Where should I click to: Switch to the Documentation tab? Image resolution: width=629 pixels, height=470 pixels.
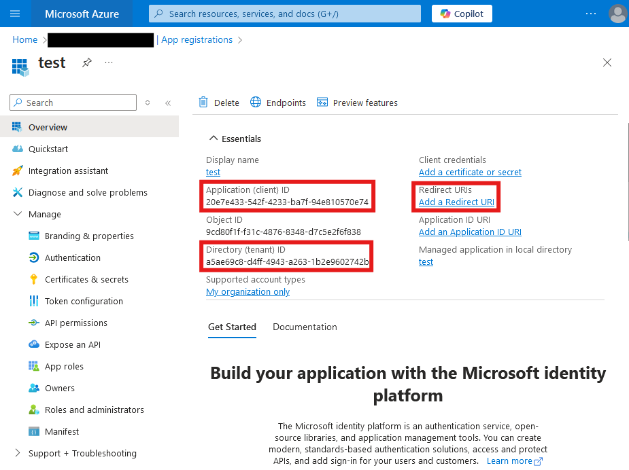305,327
